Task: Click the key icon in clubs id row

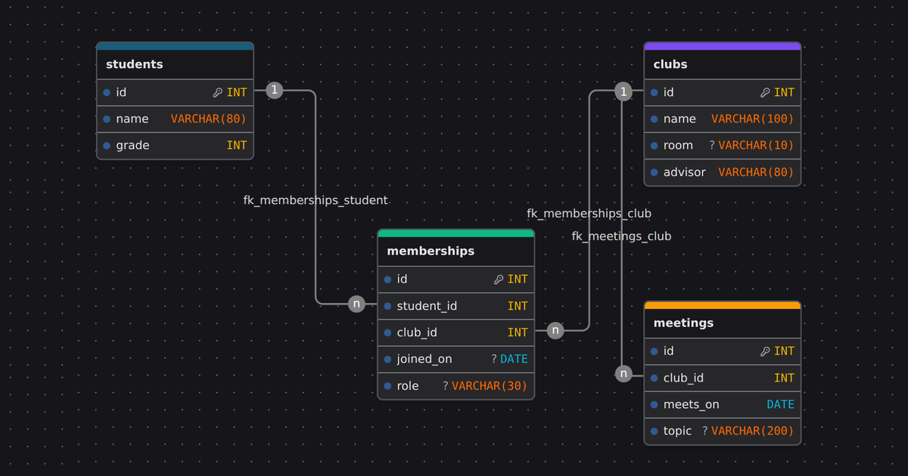Action: pyautogui.click(x=766, y=93)
